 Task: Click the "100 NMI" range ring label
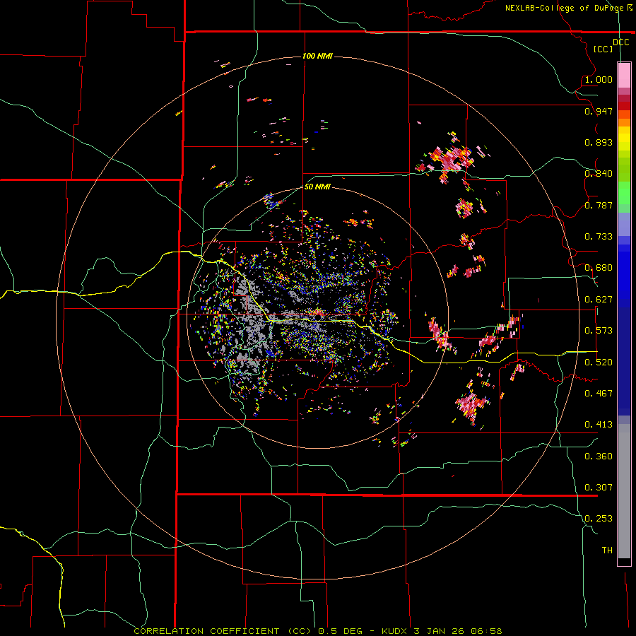point(317,56)
